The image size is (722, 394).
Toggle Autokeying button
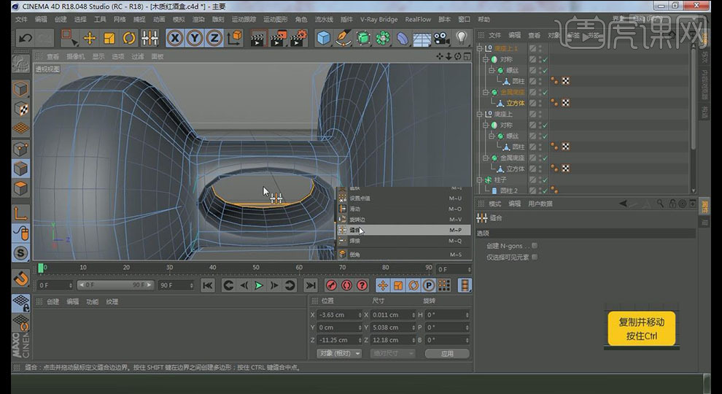click(x=346, y=286)
